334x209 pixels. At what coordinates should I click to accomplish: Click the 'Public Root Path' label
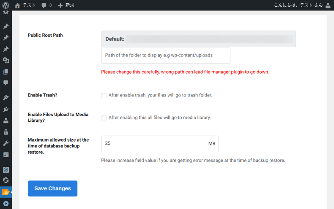click(x=45, y=35)
